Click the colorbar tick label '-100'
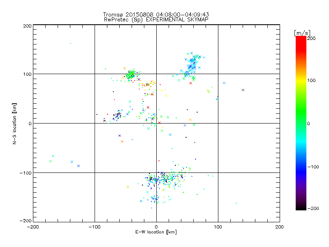The height and width of the screenshot is (247, 329). tap(313, 167)
